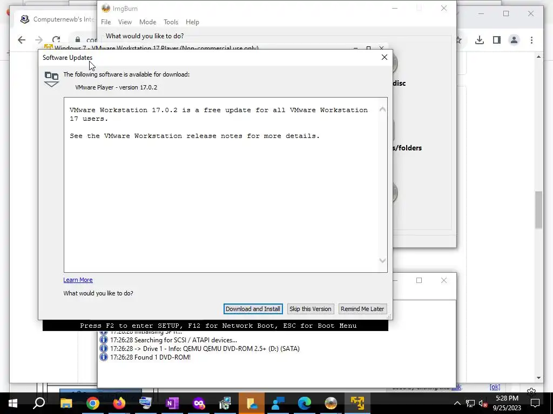Toggle Chrome side panel icon
This screenshot has width=553, height=414.
point(497,40)
